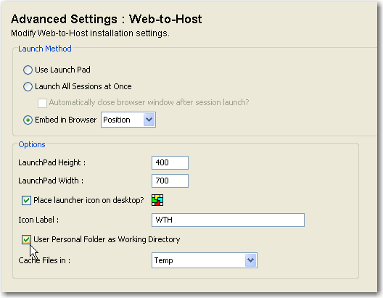Click the Cache Files in text label

click(x=44, y=260)
